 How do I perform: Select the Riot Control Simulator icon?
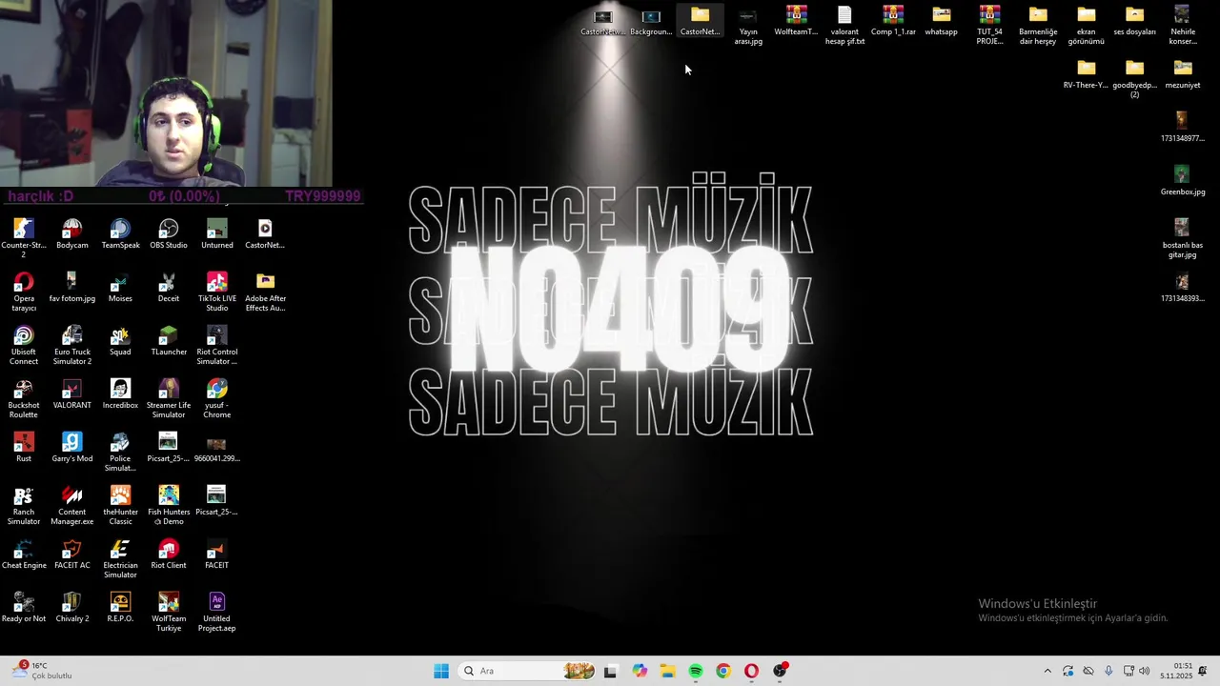click(217, 345)
